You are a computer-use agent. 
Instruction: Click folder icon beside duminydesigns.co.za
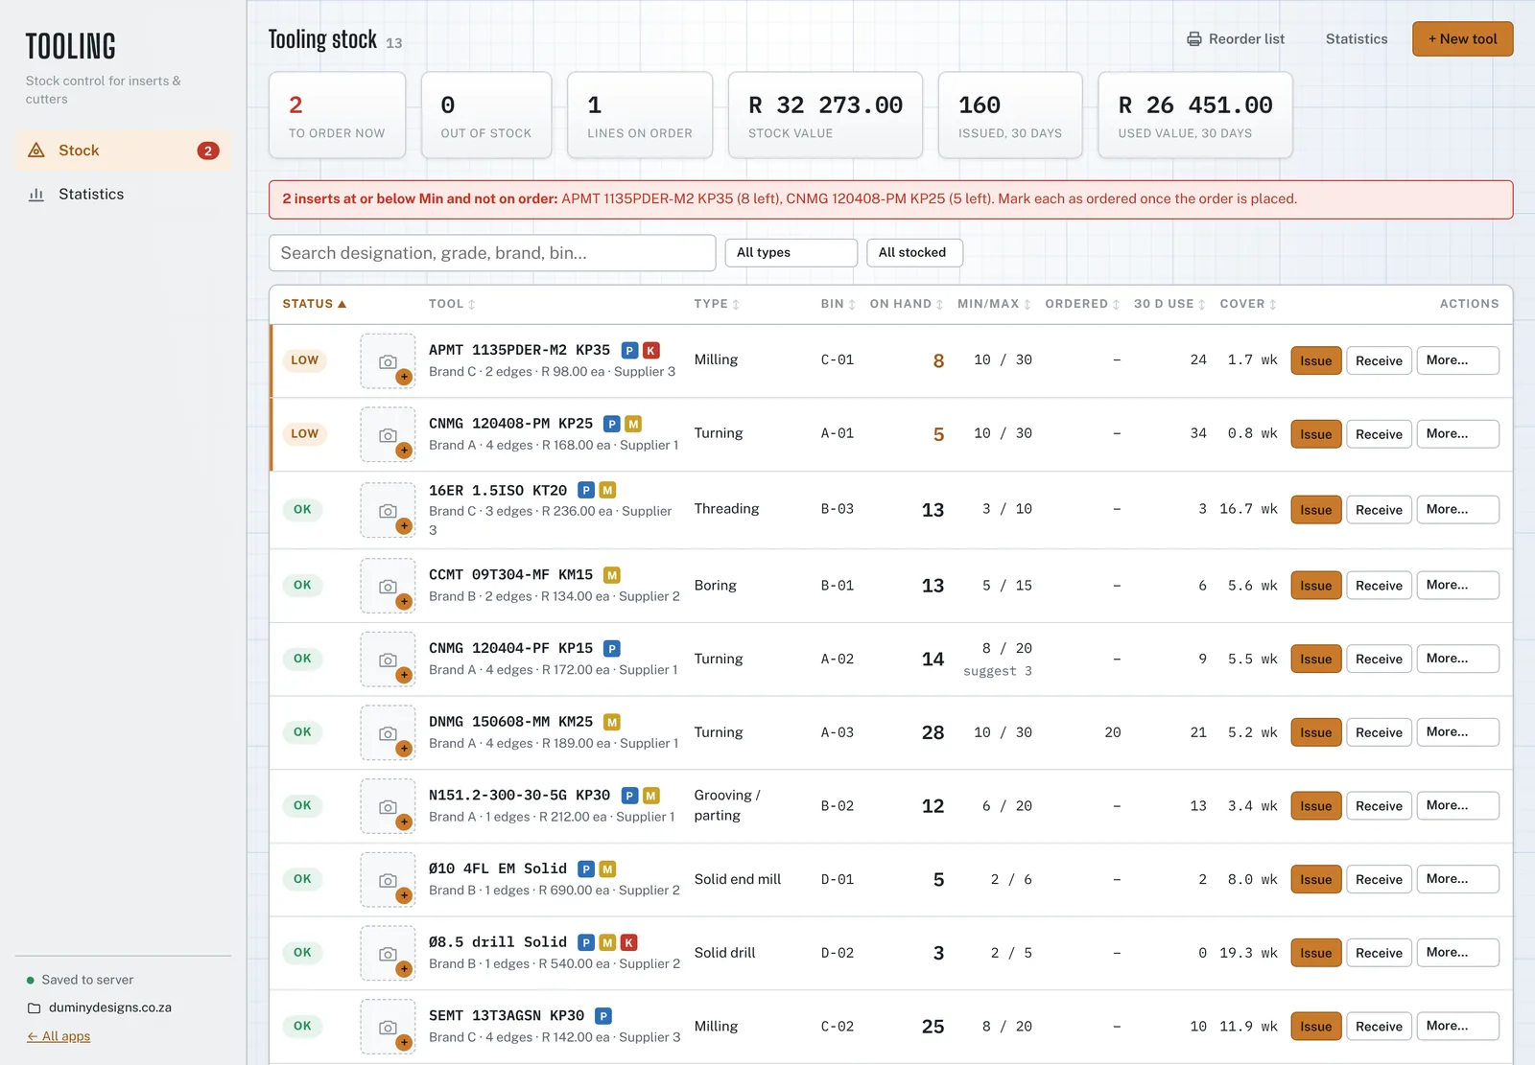point(35,1008)
